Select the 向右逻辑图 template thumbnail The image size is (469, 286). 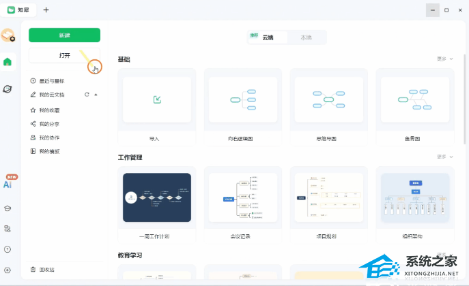pos(243,99)
